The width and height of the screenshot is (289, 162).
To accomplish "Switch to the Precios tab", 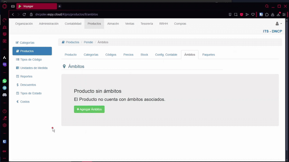I will click(128, 55).
